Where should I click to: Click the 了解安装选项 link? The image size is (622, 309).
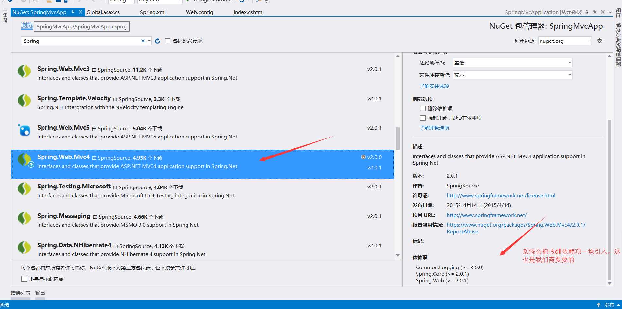point(434,86)
